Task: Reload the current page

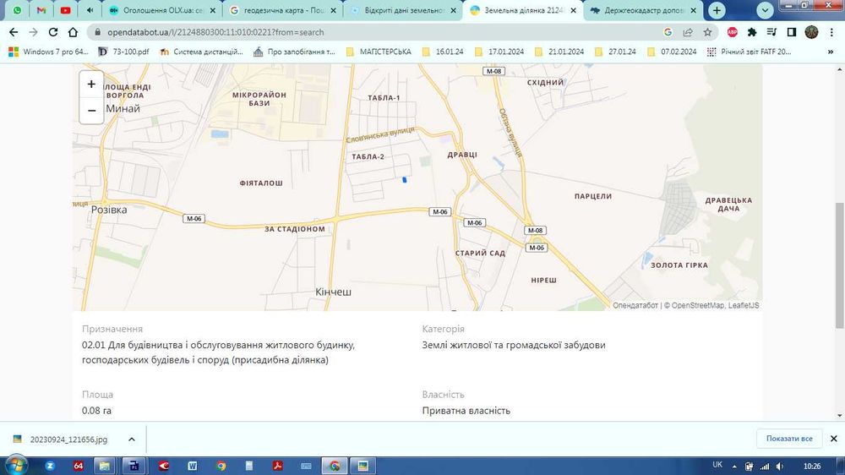Action: pyautogui.click(x=52, y=32)
